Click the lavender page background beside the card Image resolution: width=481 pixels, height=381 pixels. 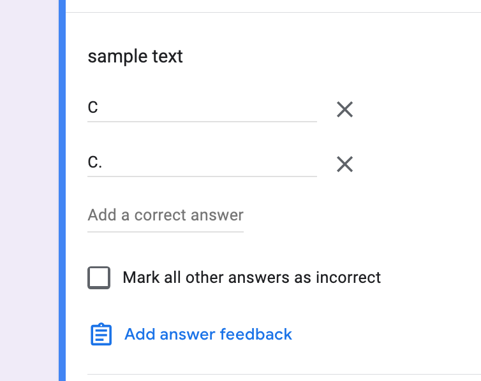[29, 190]
